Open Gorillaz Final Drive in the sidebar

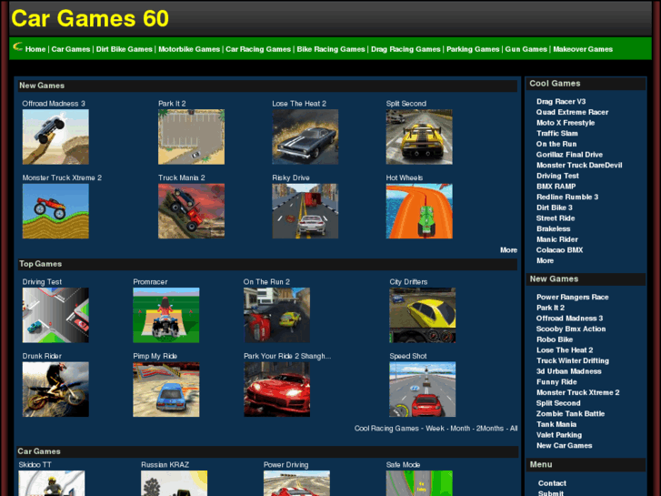[569, 155]
